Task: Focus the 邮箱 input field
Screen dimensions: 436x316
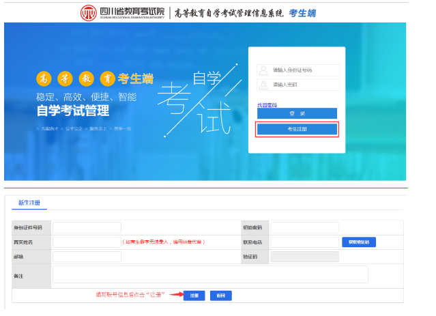Action: point(87,257)
